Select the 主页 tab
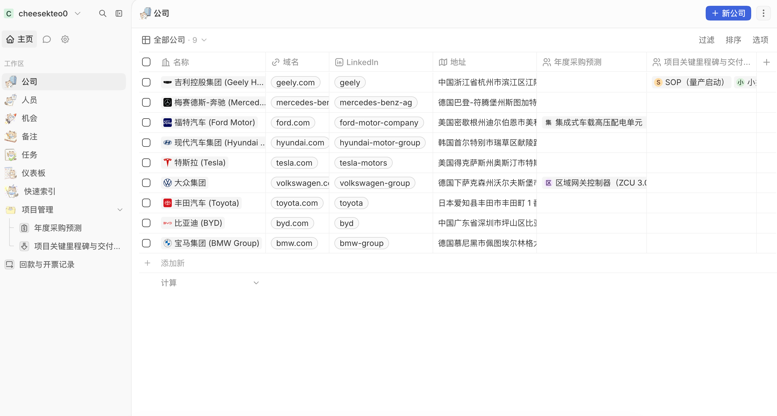 pos(19,39)
